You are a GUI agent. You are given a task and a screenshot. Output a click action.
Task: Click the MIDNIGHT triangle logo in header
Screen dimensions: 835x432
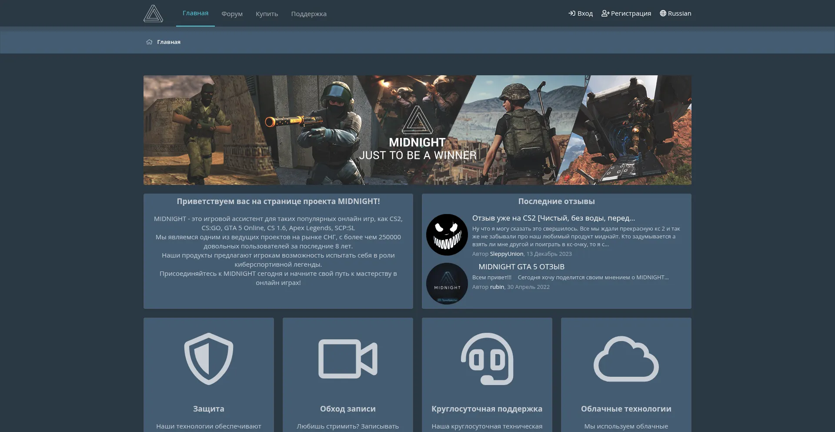pyautogui.click(x=153, y=13)
